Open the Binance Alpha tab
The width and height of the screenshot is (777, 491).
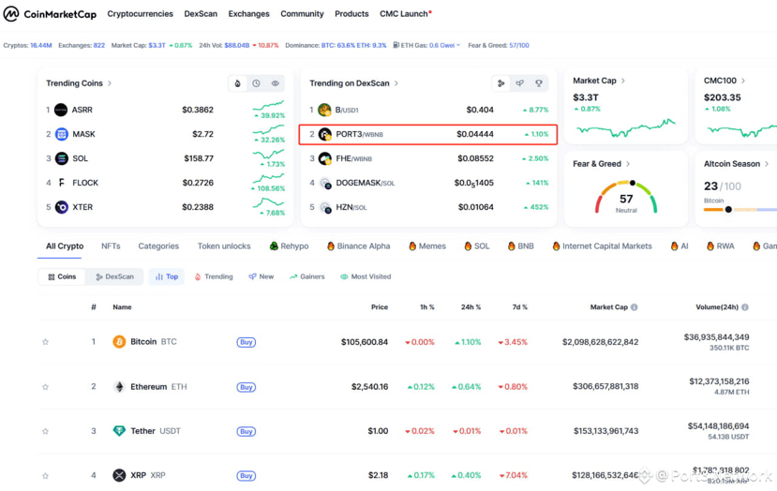[x=358, y=246]
